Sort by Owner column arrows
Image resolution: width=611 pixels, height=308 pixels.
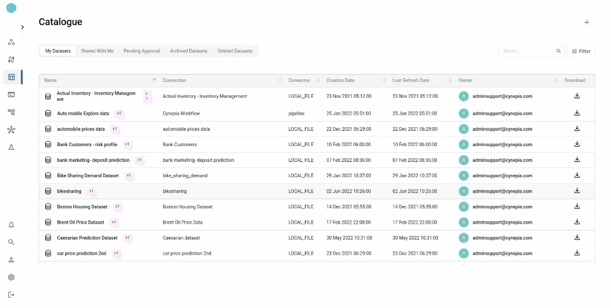point(556,80)
